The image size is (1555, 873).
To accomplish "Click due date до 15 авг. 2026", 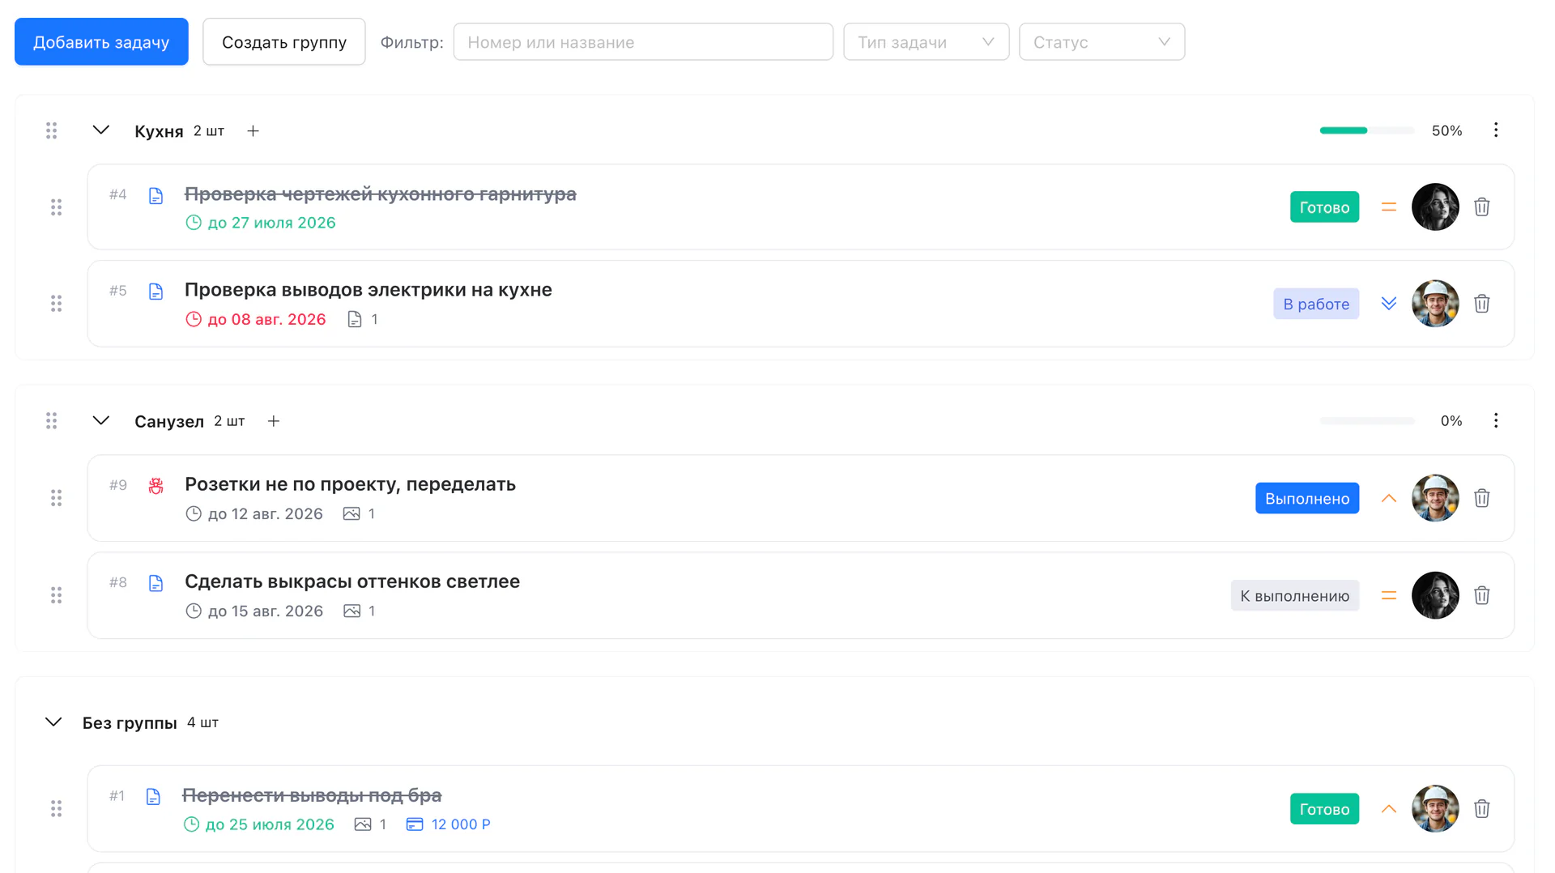I will pos(254,611).
